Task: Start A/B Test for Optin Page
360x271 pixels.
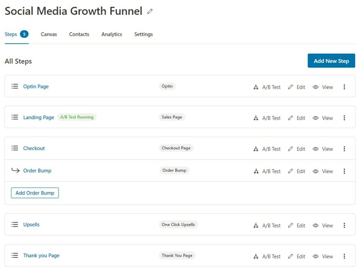Action: (267, 87)
